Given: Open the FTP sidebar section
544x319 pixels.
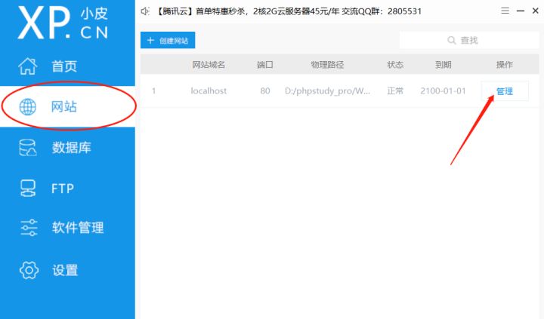Looking at the screenshot, I should pos(67,189).
